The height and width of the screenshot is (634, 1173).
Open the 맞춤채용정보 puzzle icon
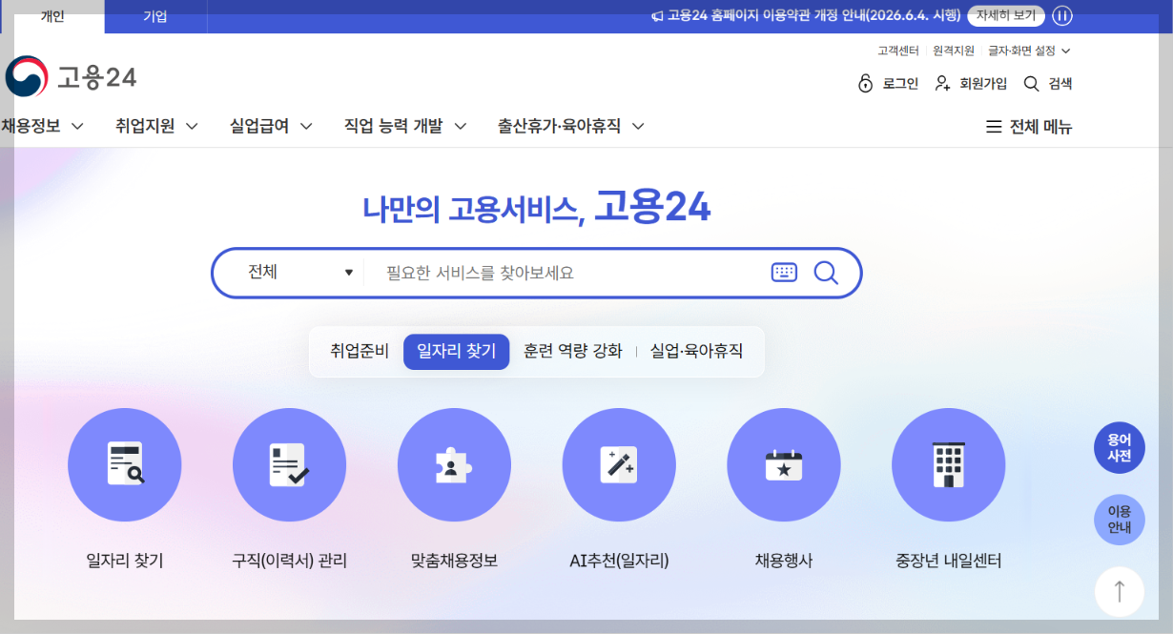coord(454,465)
